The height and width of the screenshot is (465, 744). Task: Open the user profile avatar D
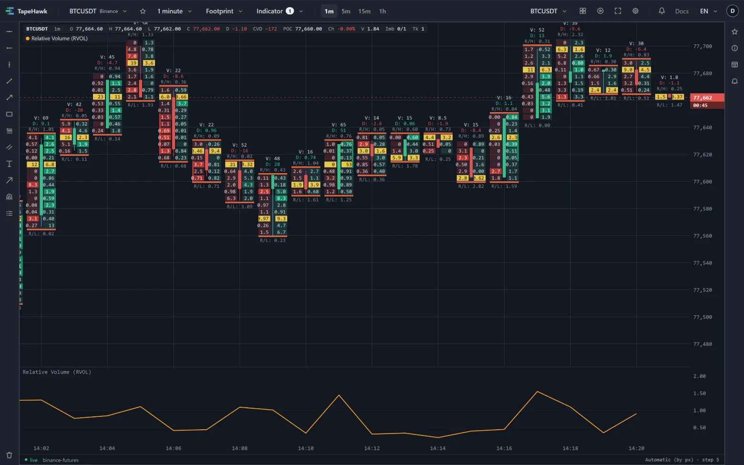733,11
